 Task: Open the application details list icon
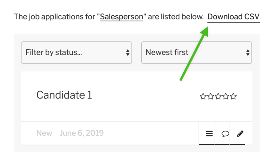[209, 133]
